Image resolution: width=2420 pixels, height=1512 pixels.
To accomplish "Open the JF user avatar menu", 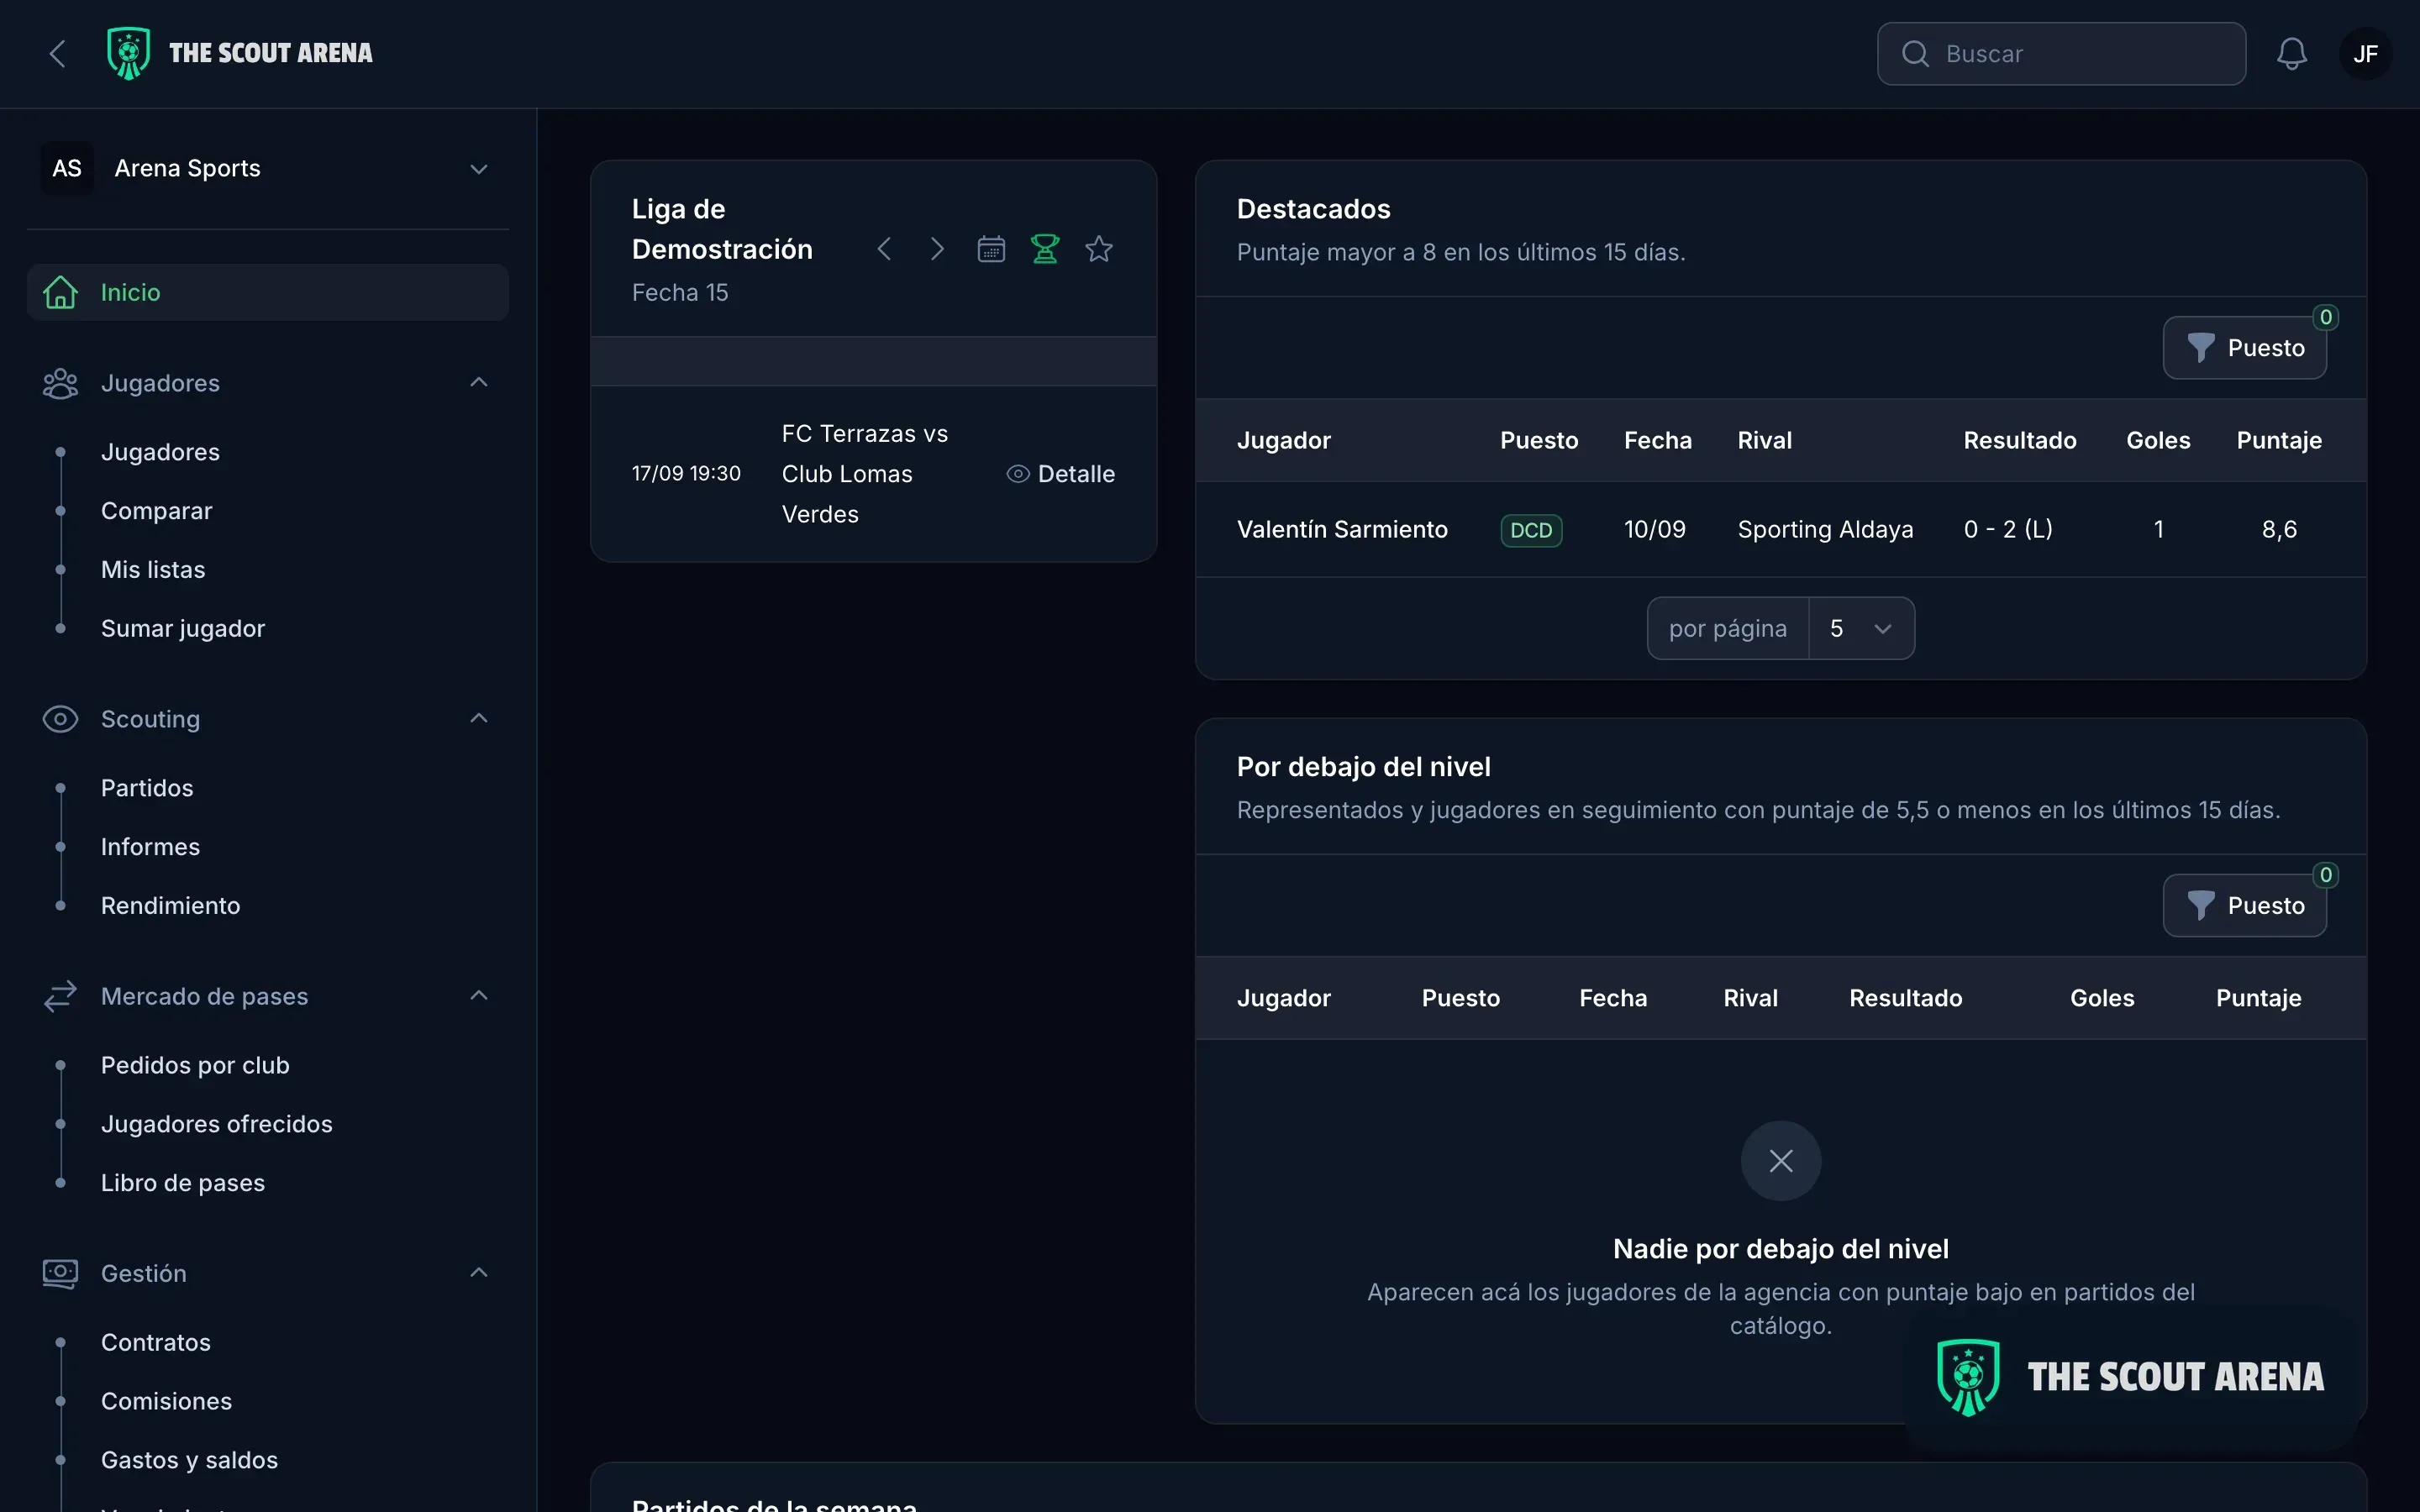I will pyautogui.click(x=2365, y=54).
